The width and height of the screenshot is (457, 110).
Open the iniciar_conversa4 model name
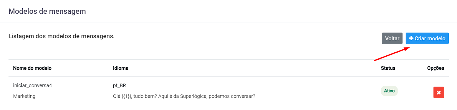(x=33, y=85)
